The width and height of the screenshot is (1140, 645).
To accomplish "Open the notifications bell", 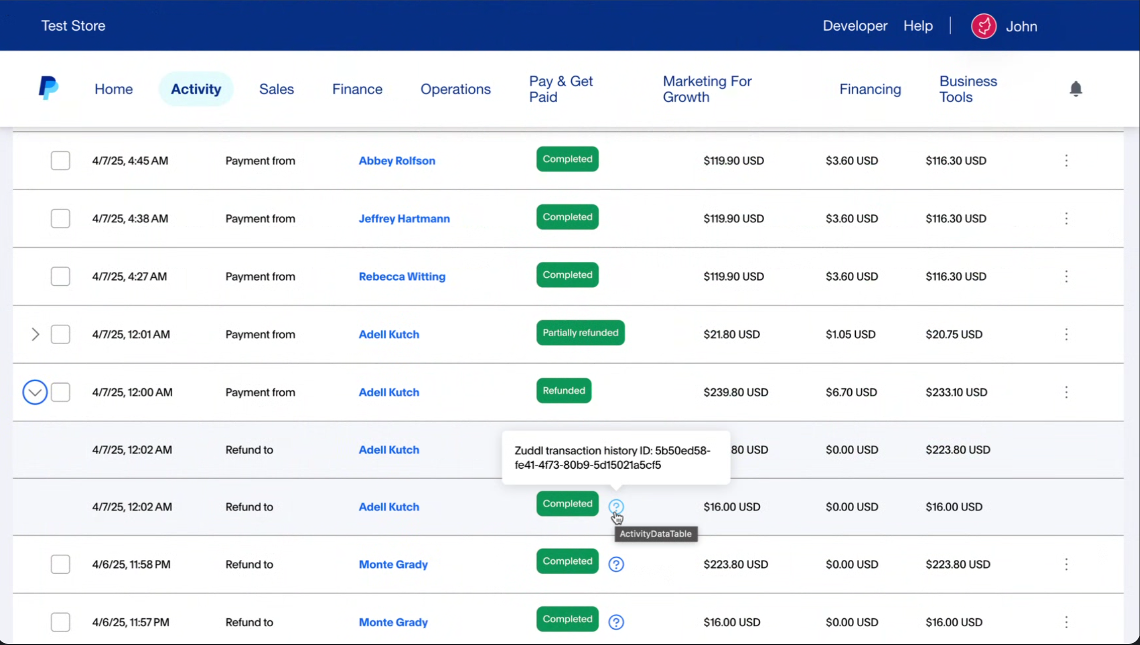I will pyautogui.click(x=1075, y=89).
